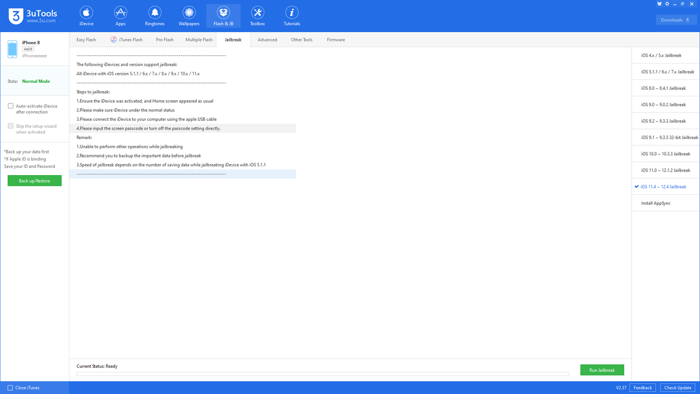This screenshot has height=394, width=700.
Task: Click the 64GB storage badge
Action: coord(28,49)
